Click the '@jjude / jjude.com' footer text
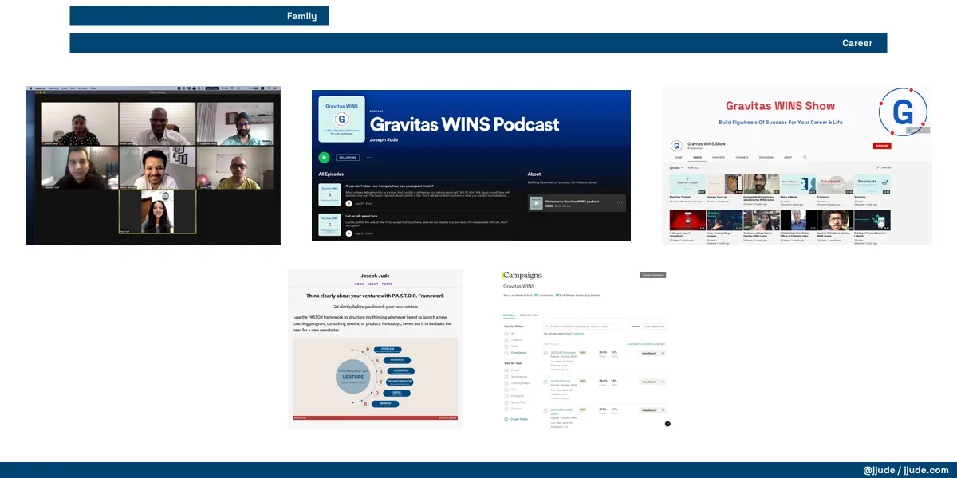The width and height of the screenshot is (957, 478). 905,470
